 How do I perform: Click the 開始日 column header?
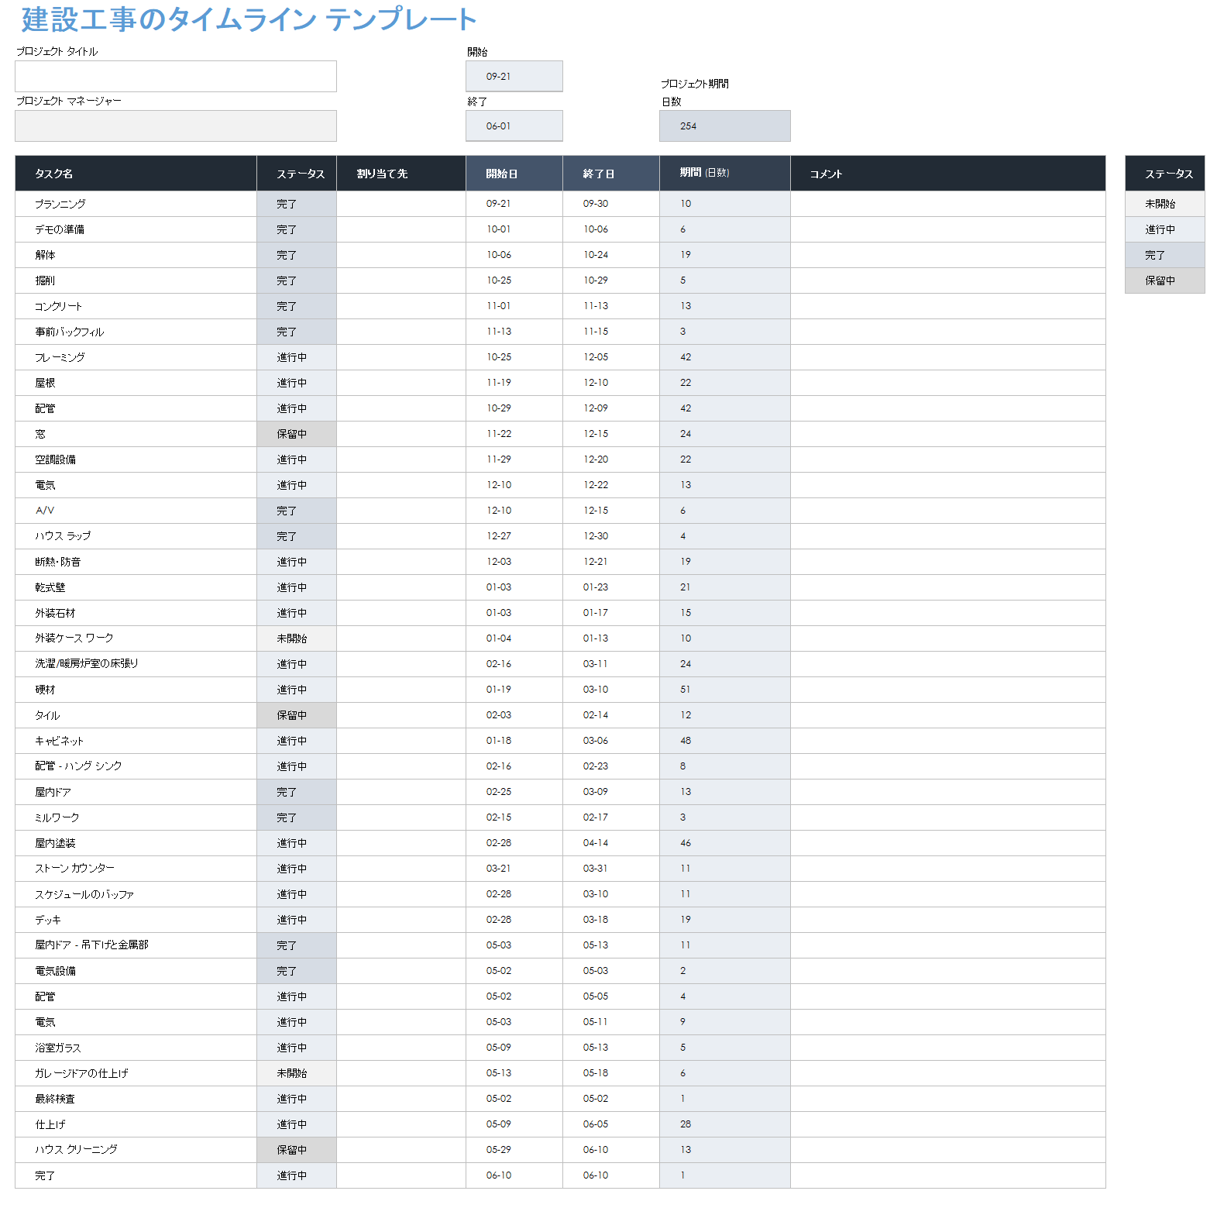point(514,174)
